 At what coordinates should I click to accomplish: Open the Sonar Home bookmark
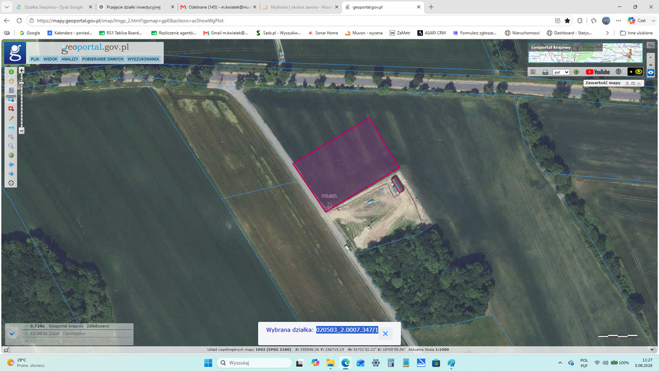(x=323, y=33)
